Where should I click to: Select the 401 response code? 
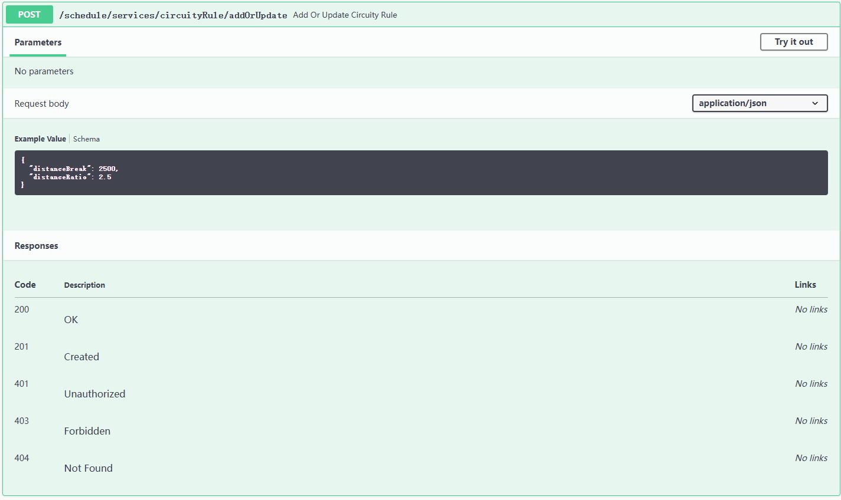tap(21, 384)
